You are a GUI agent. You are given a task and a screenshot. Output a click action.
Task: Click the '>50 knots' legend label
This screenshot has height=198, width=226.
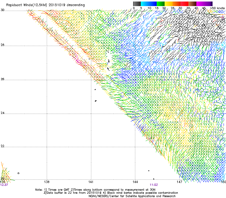[x=217, y=8]
